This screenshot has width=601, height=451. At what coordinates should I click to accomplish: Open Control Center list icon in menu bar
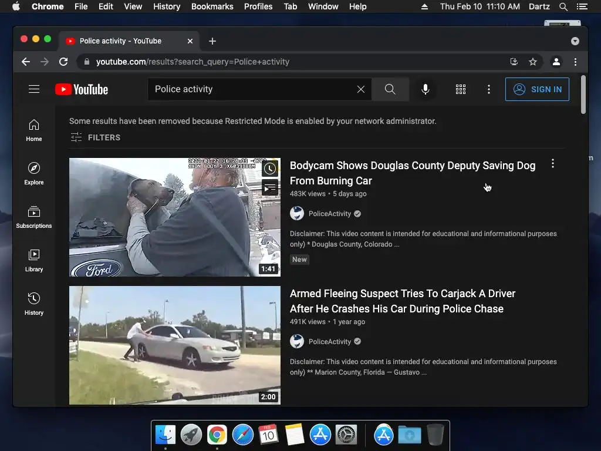click(582, 6)
